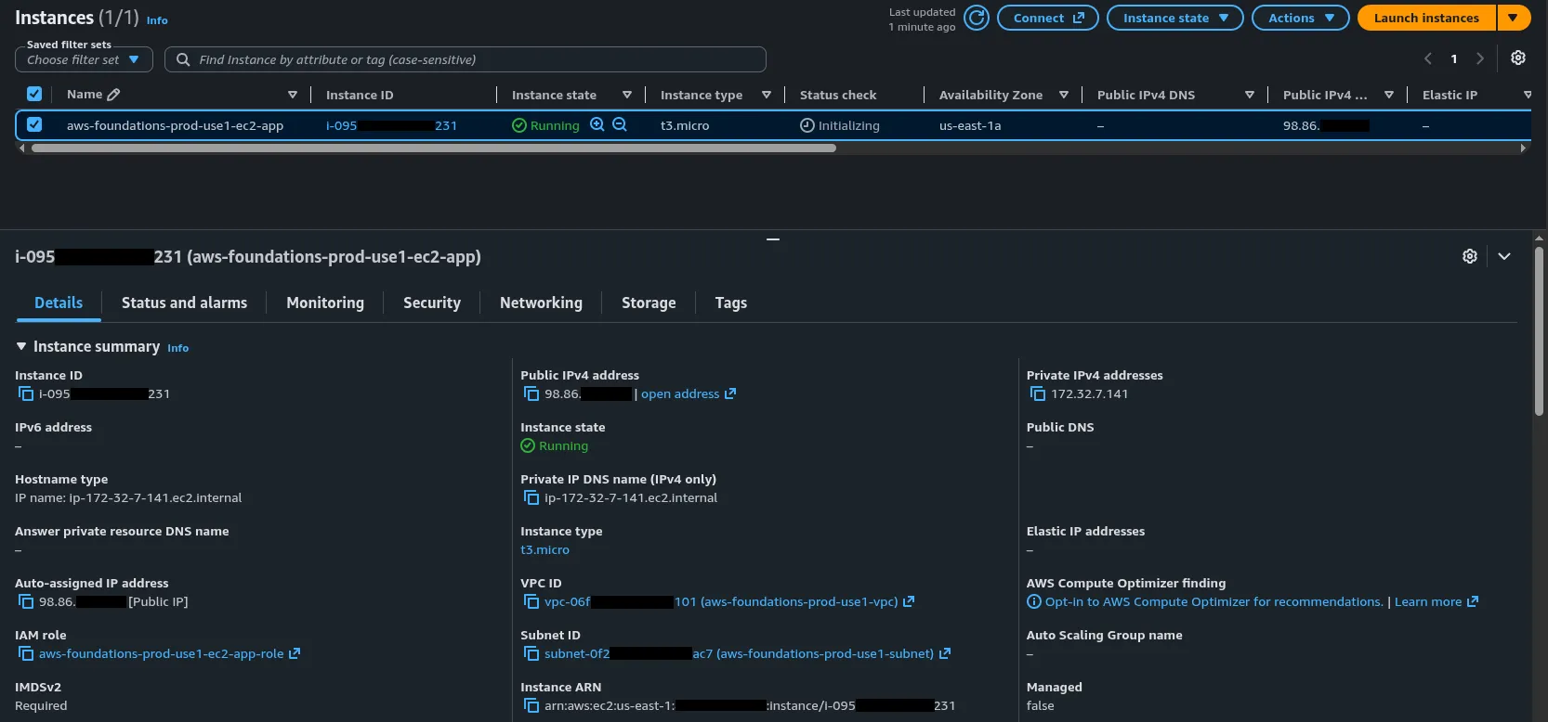This screenshot has height=722, width=1548.
Task: Sort by Instance type column
Action: pos(767,95)
